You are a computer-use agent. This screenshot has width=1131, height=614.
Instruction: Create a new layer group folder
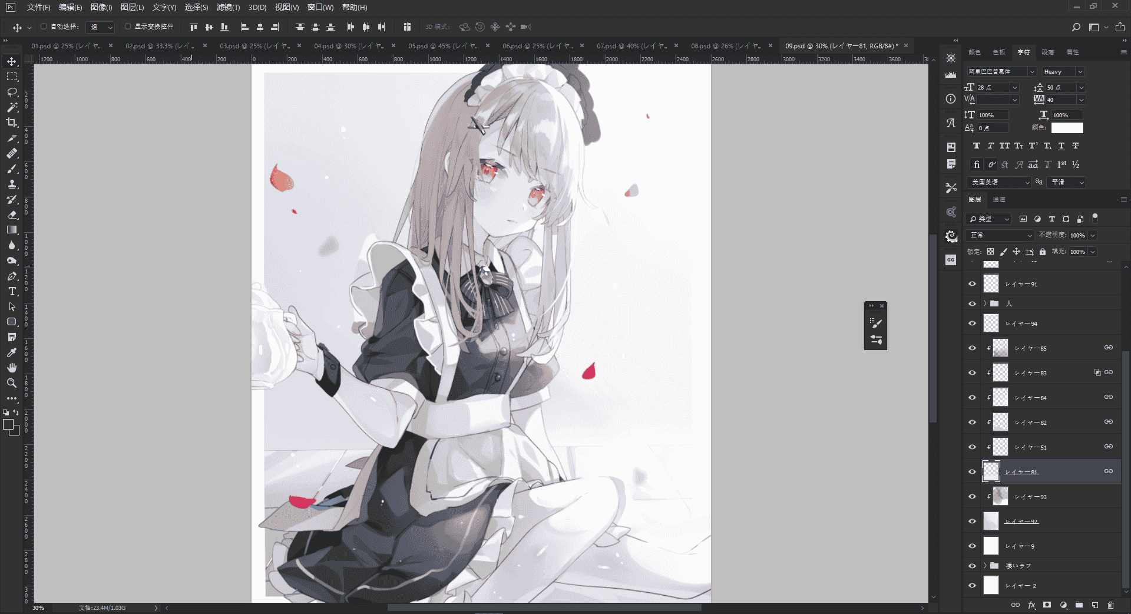click(x=1079, y=605)
